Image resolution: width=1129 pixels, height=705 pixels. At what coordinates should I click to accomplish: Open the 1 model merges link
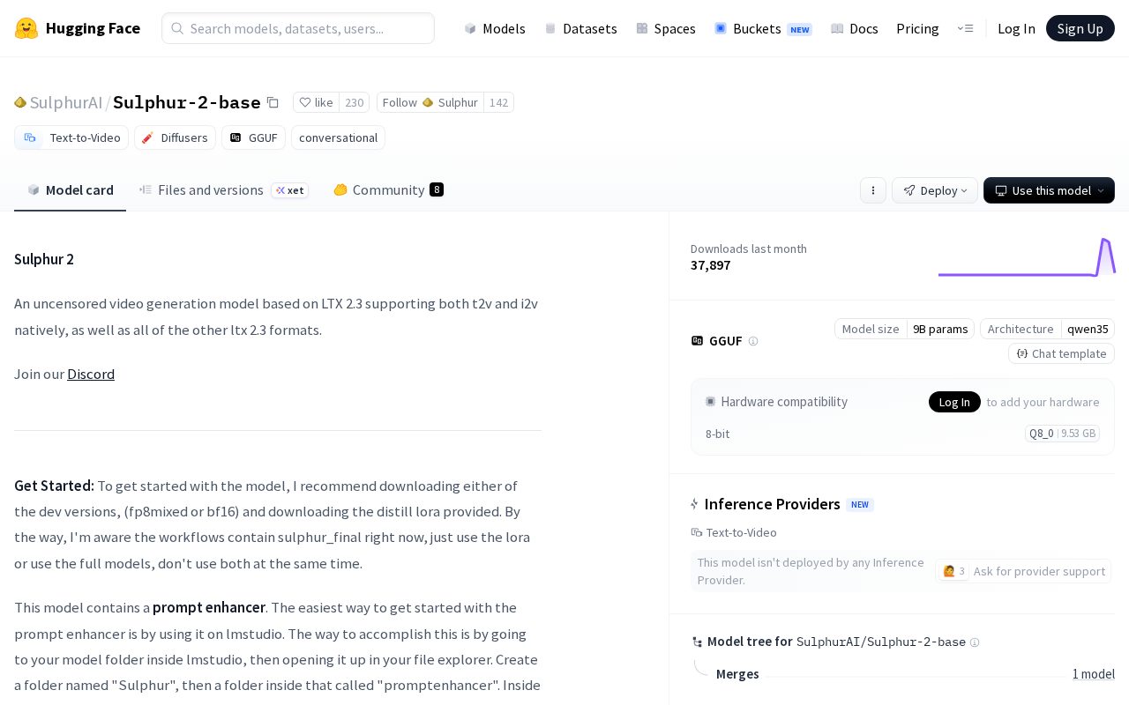[1094, 674]
